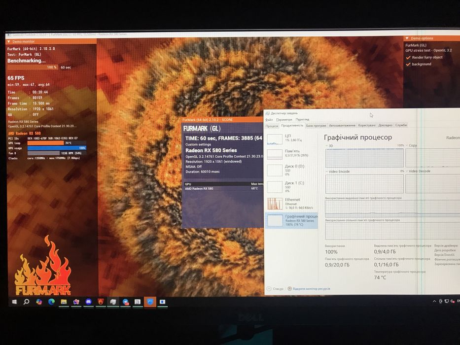Switch to Банк програм tab
The image size is (460, 345).
(316, 126)
